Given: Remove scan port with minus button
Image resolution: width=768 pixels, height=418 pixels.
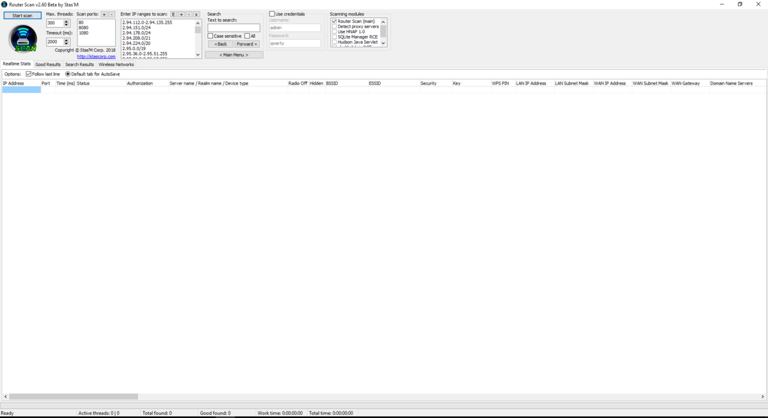Looking at the screenshot, I should pyautogui.click(x=112, y=14).
